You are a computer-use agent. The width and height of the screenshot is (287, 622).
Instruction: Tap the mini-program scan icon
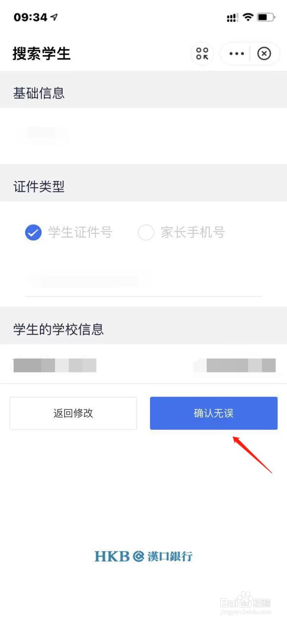point(202,54)
